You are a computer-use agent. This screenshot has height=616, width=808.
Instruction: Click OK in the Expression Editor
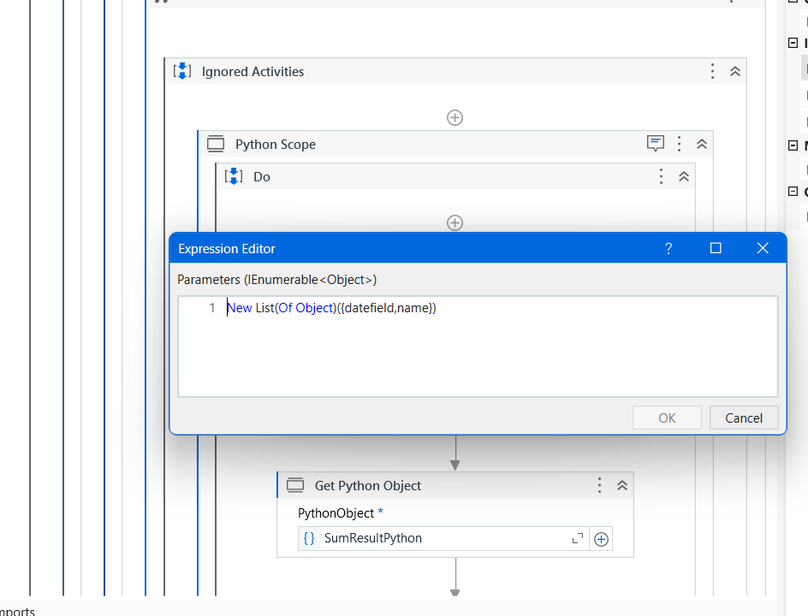[x=666, y=418]
